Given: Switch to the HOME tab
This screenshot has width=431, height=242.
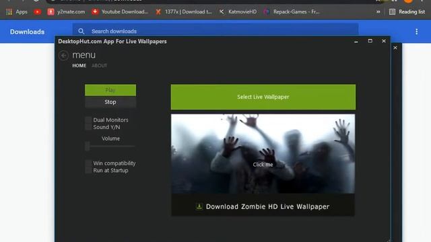Looking at the screenshot, I should (79, 66).
